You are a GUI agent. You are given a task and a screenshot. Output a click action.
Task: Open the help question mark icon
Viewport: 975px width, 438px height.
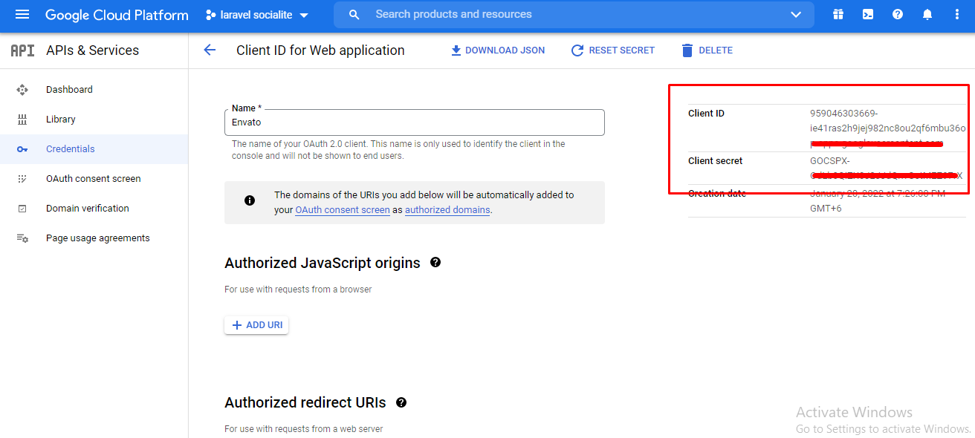[898, 15]
